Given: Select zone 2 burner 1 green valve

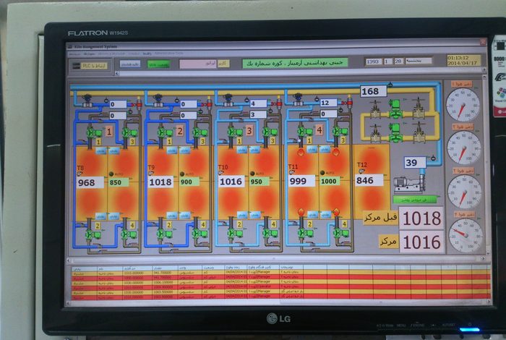Looking at the screenshot, I should [x=166, y=132].
